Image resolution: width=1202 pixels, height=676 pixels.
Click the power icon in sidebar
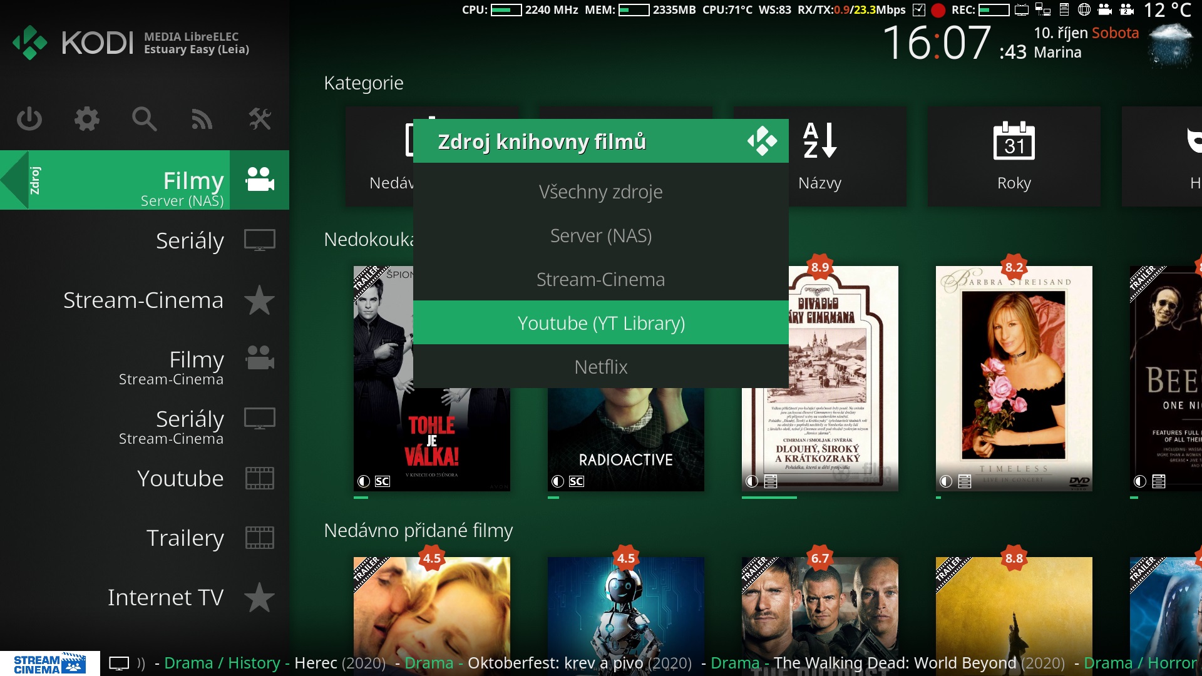tap(29, 119)
